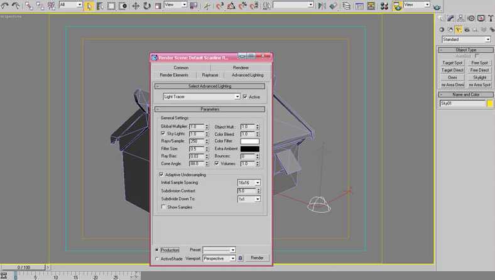The image size is (495, 280).
Task: Open the Select by Name list
Action: tap(100, 6)
